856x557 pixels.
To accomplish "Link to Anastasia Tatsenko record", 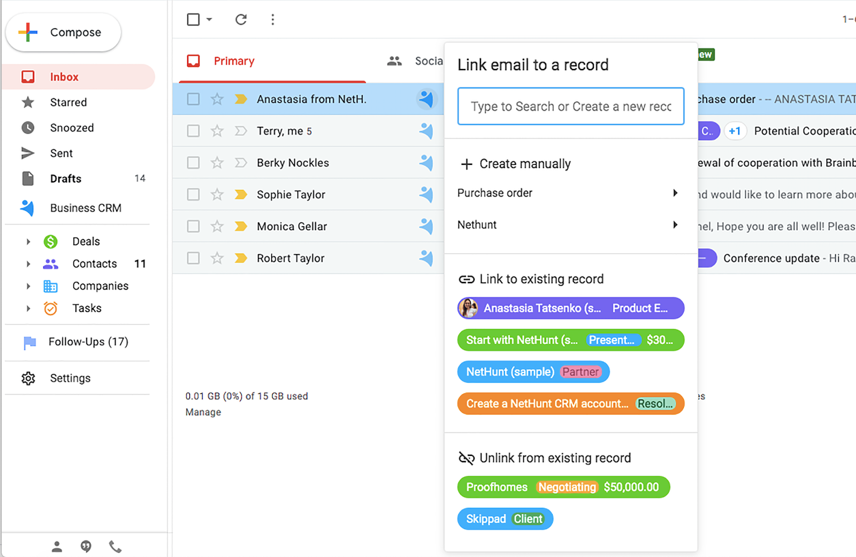I will pyautogui.click(x=571, y=308).
